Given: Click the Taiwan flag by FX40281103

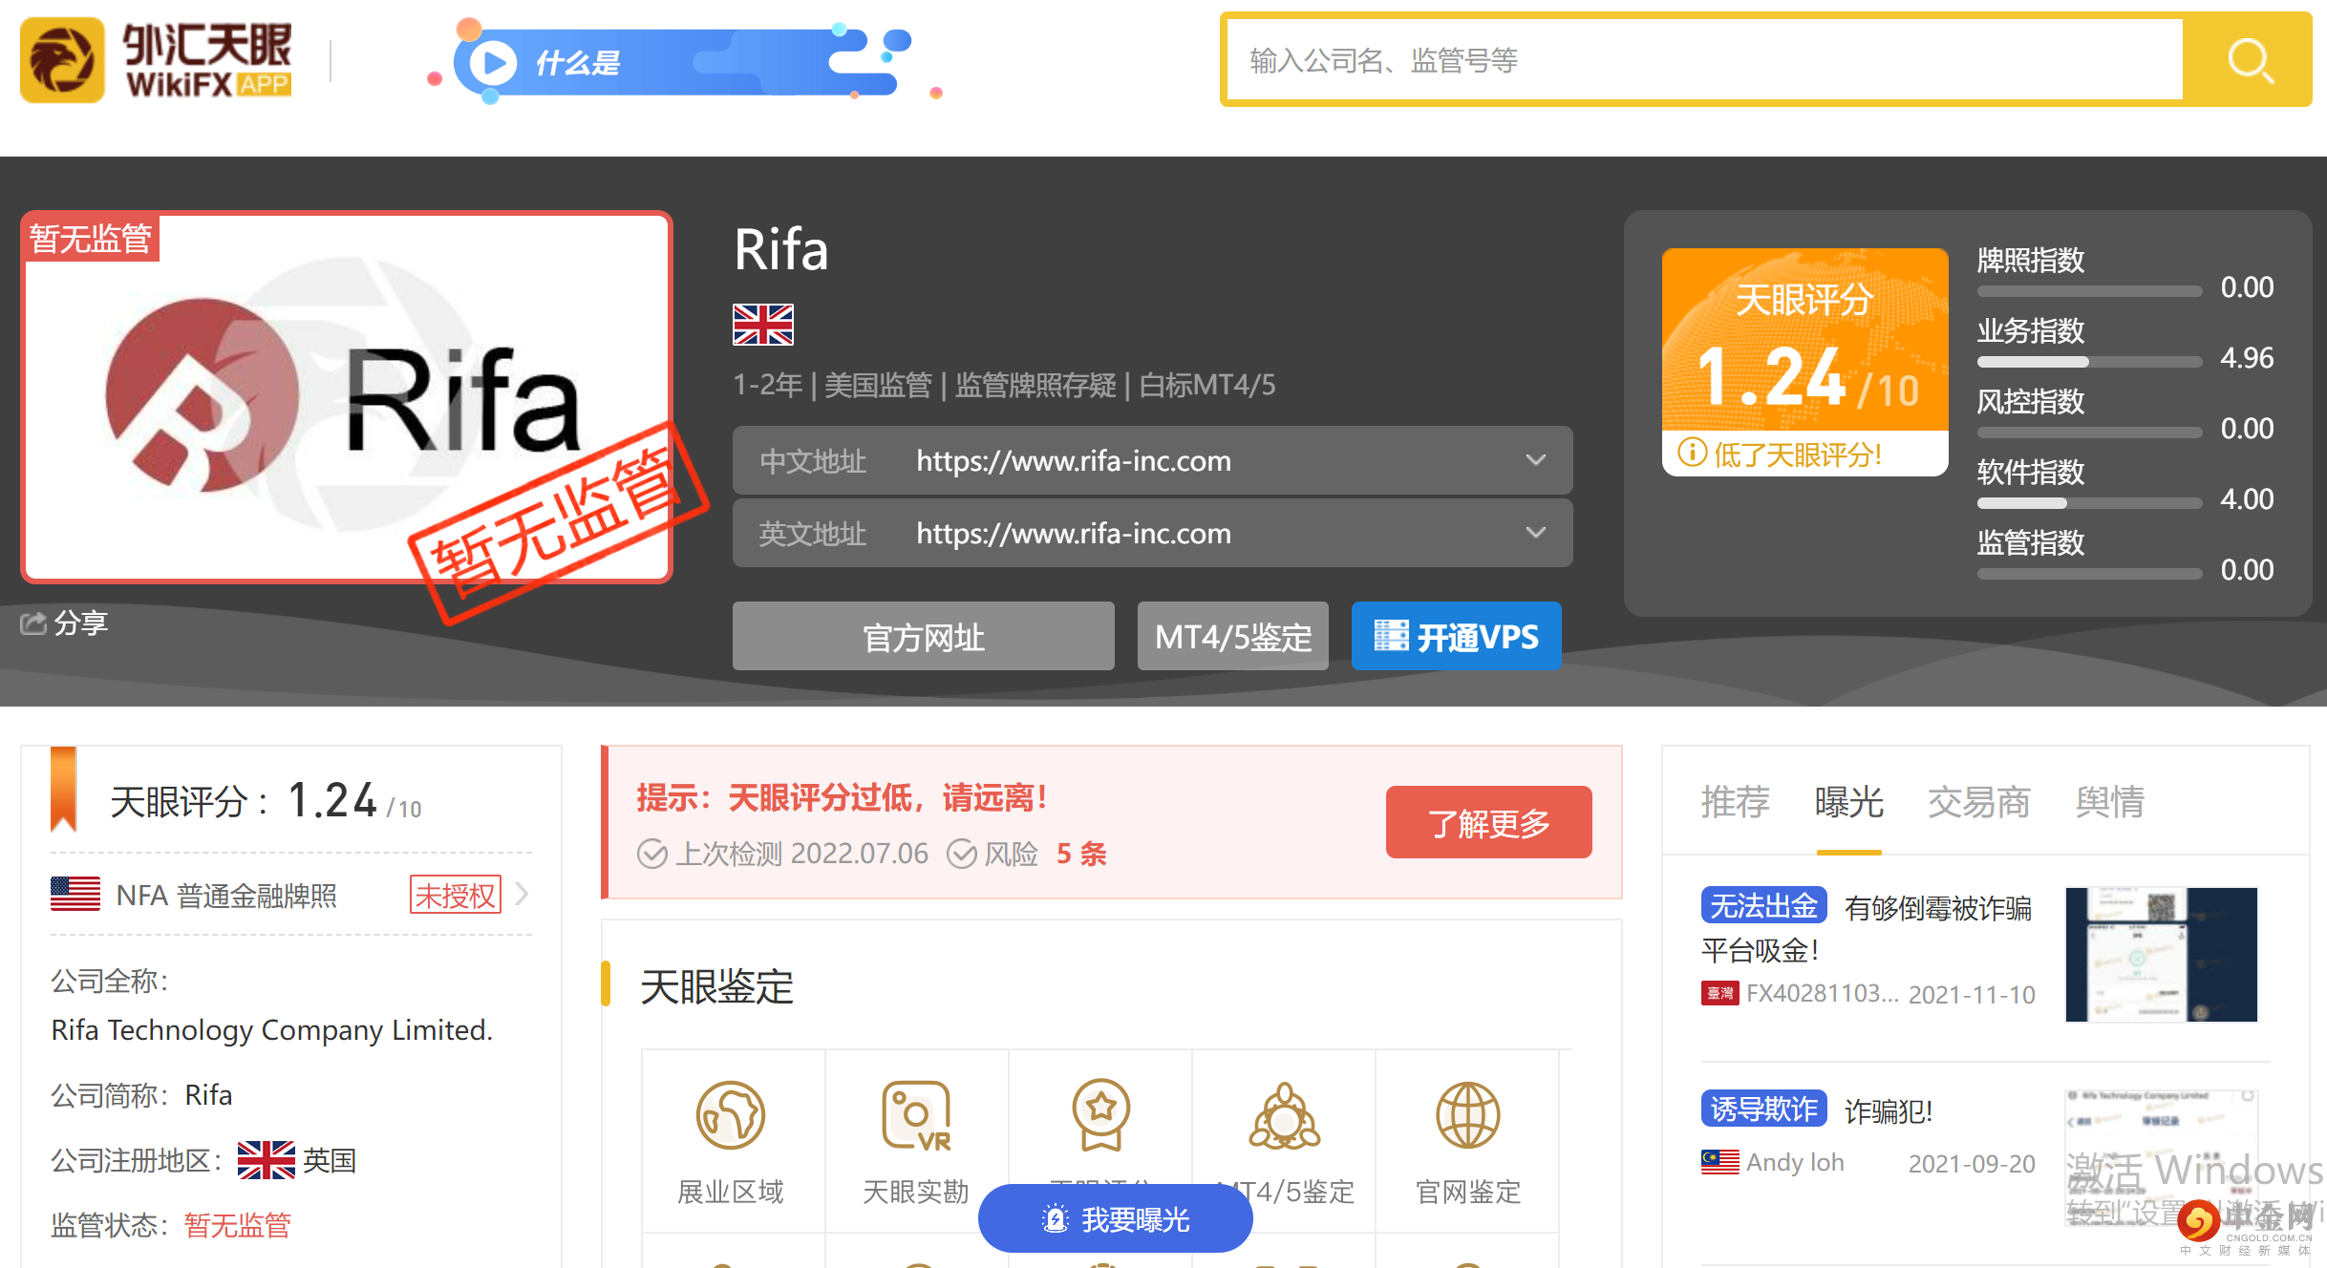Looking at the screenshot, I should coord(1720,993).
